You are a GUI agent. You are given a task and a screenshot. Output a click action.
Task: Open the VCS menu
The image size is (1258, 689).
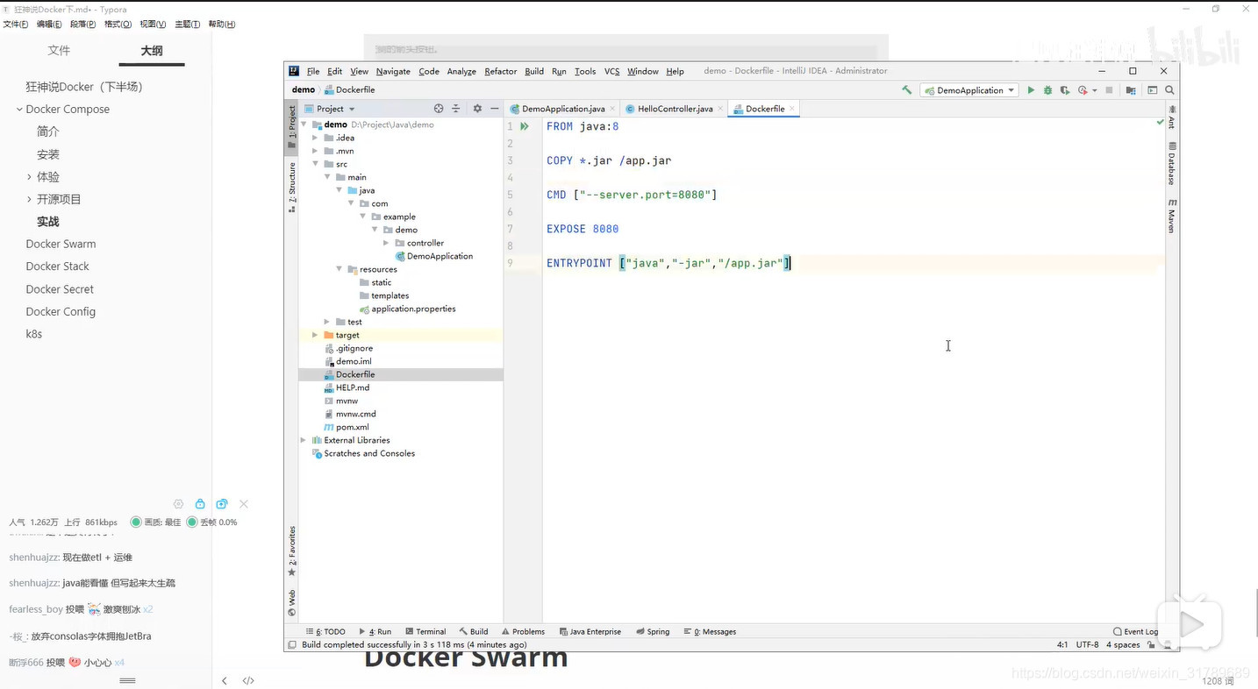tap(611, 71)
